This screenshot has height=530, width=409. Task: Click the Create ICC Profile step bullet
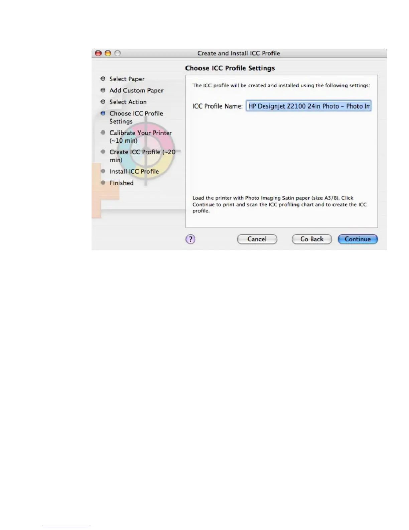(103, 152)
